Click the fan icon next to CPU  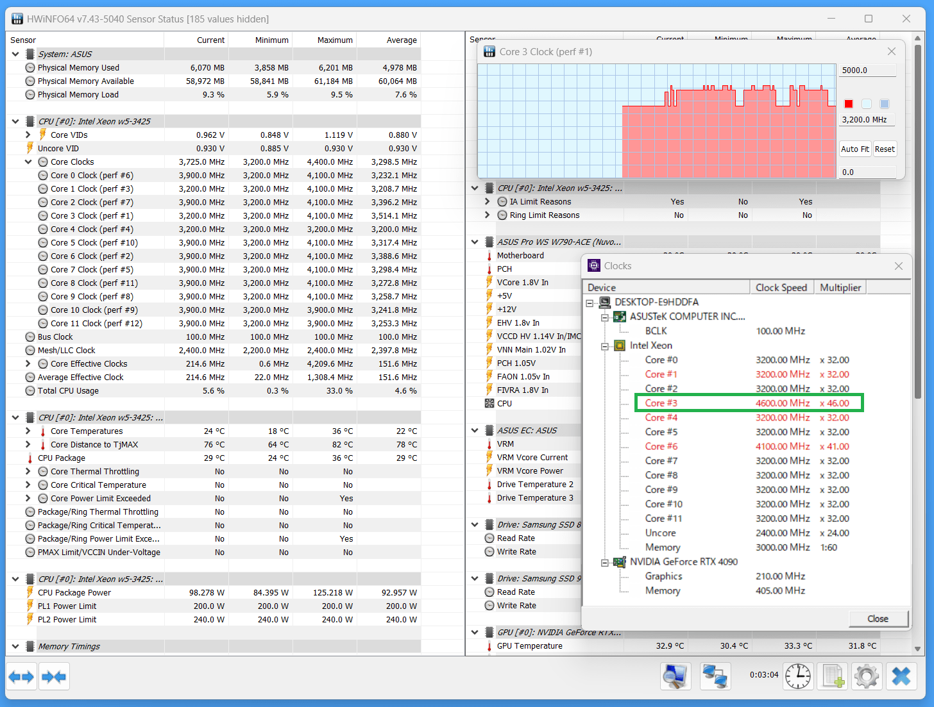[x=489, y=403]
